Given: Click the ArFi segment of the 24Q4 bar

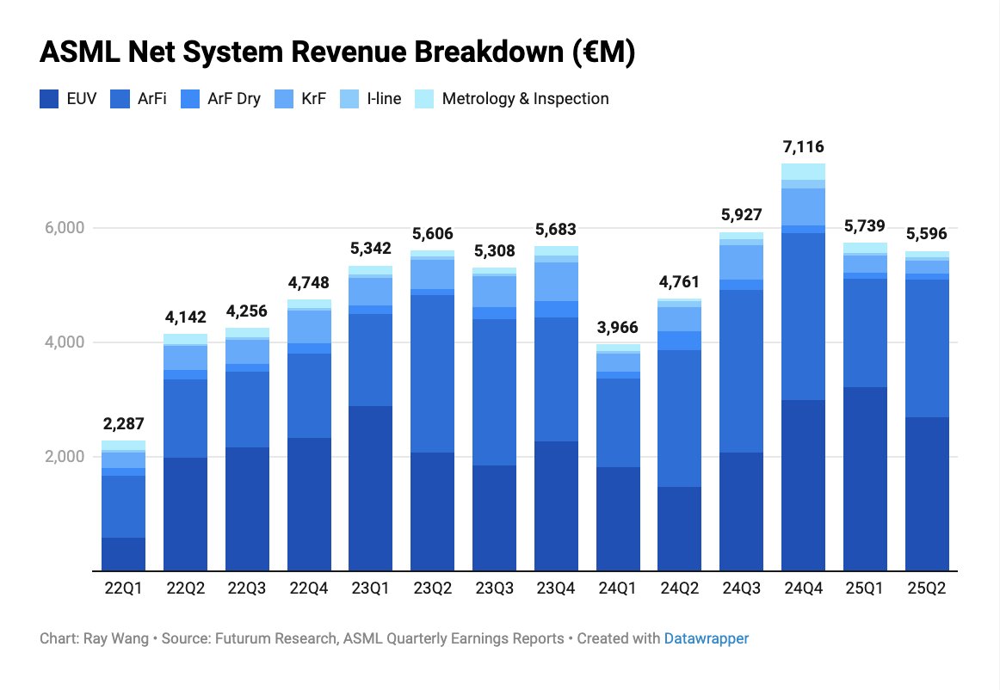Looking at the screenshot, I should pos(803,317).
